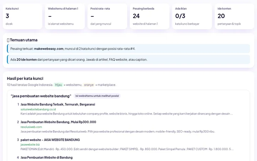The height and width of the screenshot is (161, 257).
Task: Click 'kata kunci berbayar' caption
Action: pyautogui.click(x=187, y=24)
